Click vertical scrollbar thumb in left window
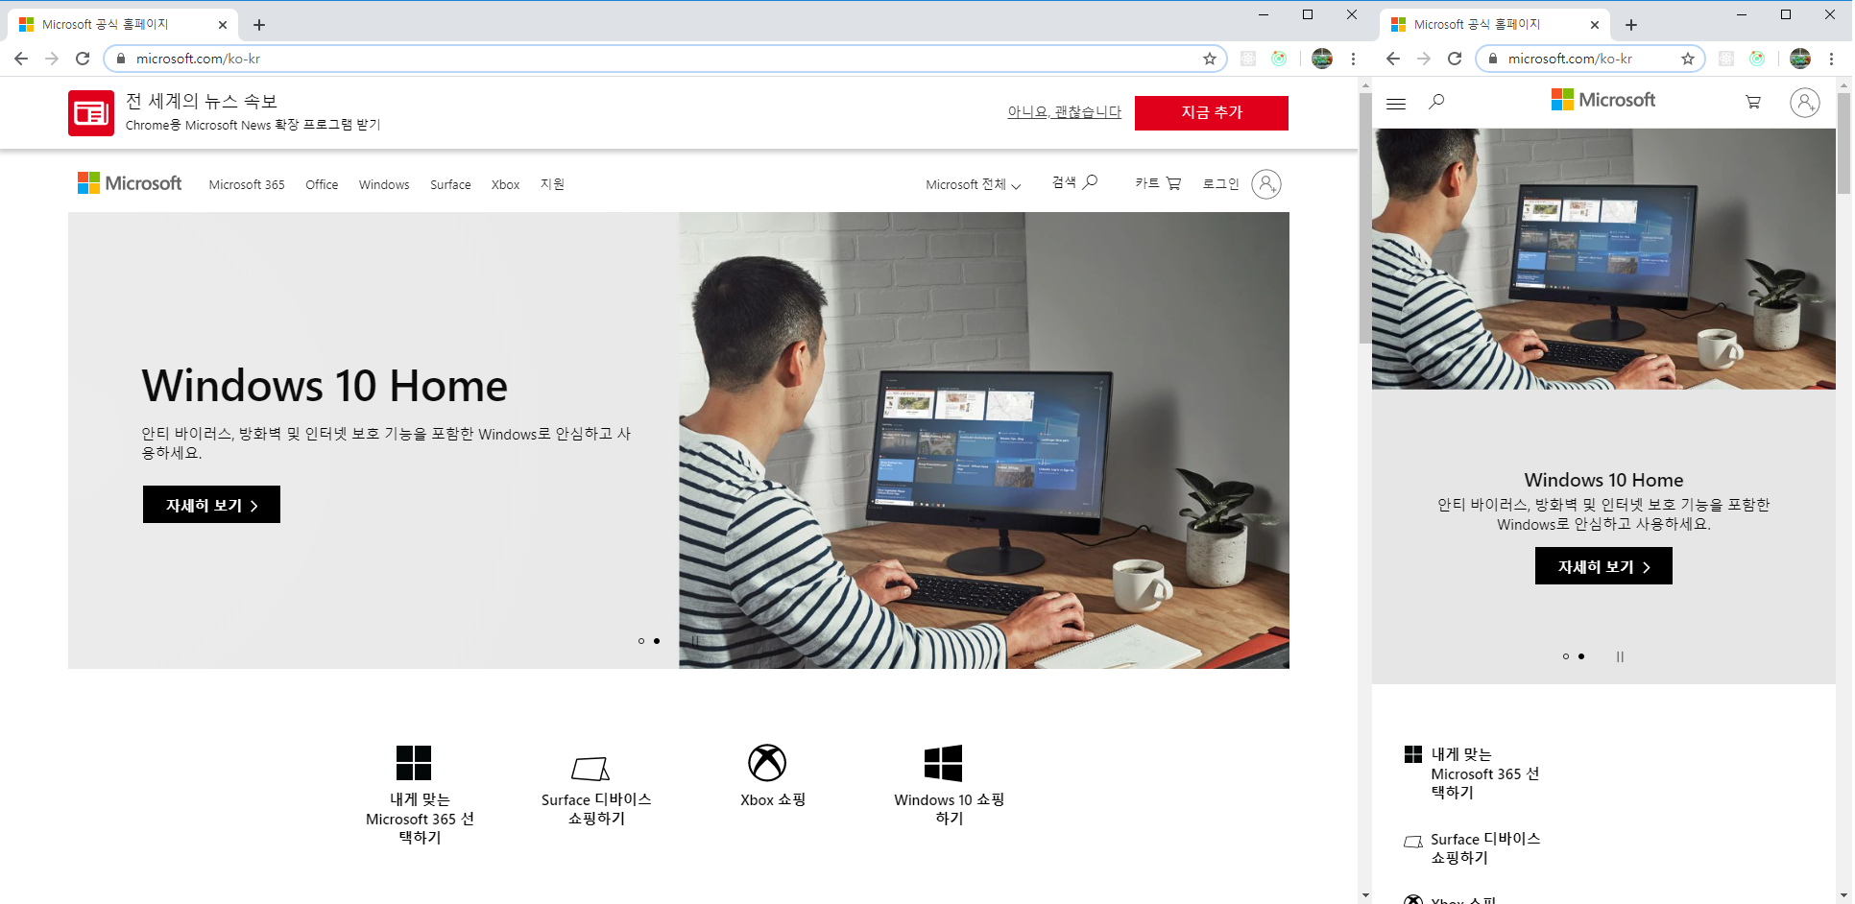Viewport: 1855px width, 904px height. pyautogui.click(x=1365, y=218)
